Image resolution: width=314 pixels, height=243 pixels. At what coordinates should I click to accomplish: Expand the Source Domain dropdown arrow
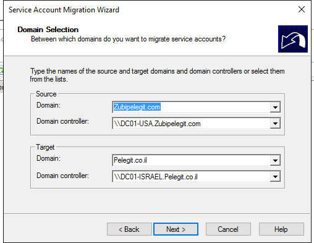point(275,107)
